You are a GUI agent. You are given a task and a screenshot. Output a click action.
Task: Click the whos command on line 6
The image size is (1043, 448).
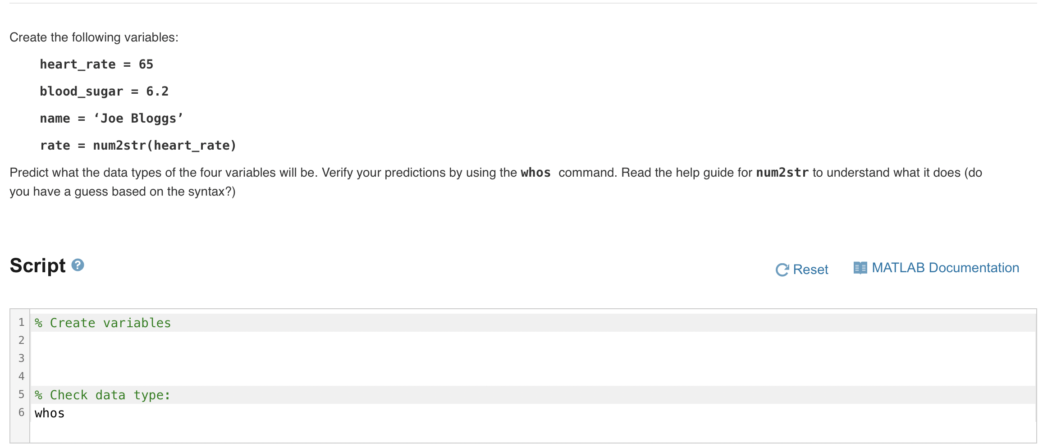coord(50,412)
